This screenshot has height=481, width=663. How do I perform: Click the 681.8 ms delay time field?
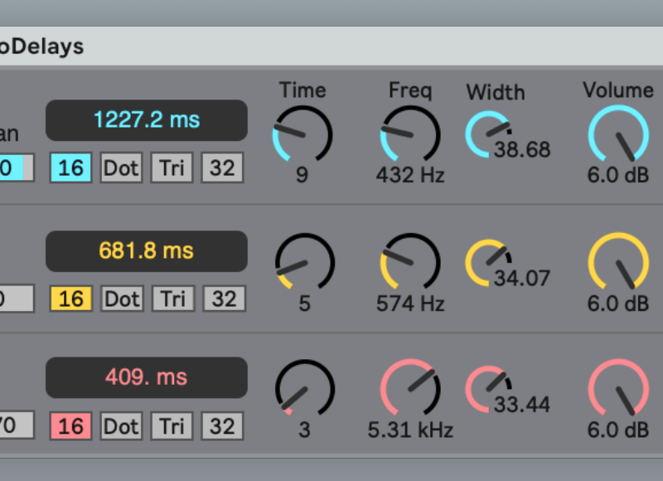[147, 250]
